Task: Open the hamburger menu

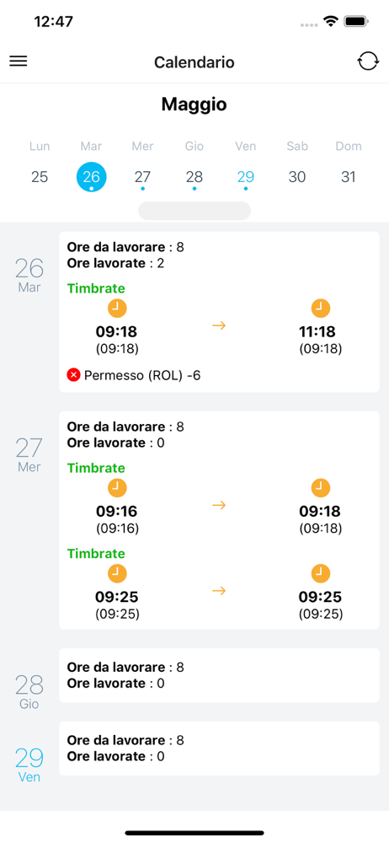Action: pyautogui.click(x=19, y=62)
